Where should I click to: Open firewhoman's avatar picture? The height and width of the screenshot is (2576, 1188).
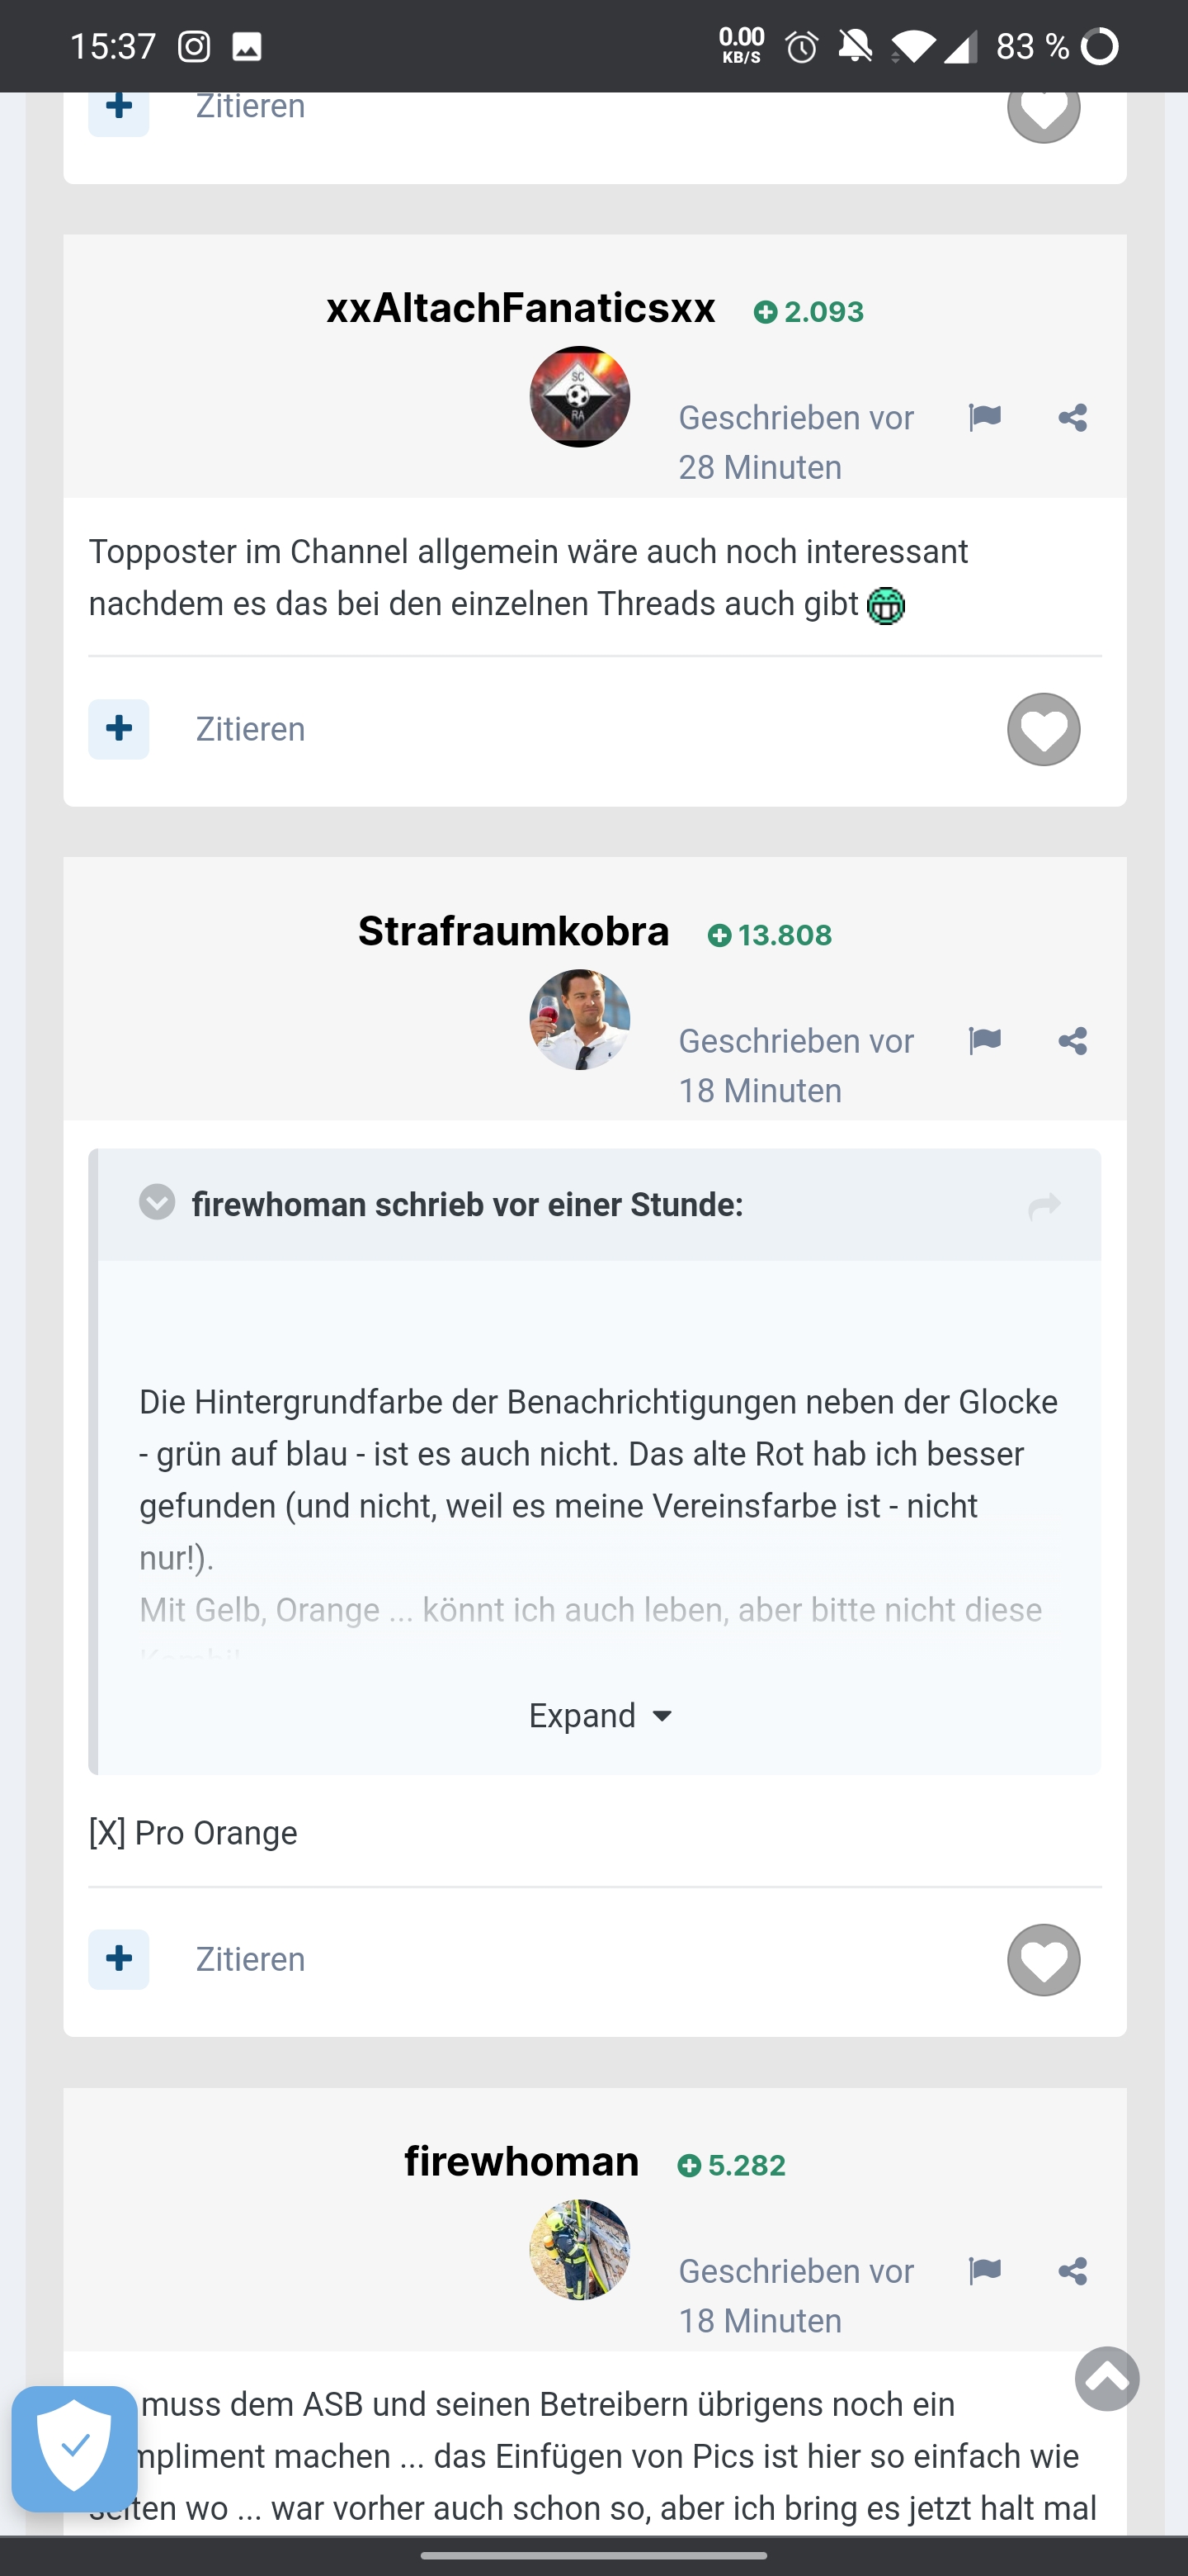579,2250
